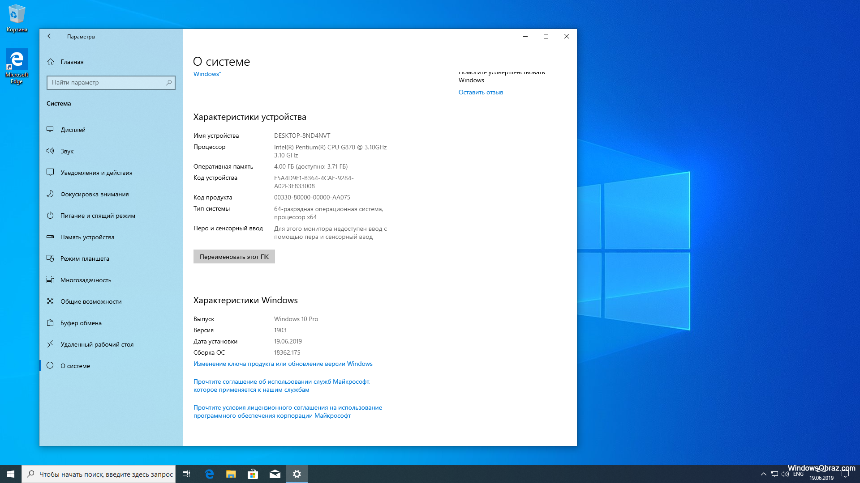Viewport: 860px width, 483px height.
Task: Click the taskbar clock date 19.06.2019
Action: [x=821, y=478]
